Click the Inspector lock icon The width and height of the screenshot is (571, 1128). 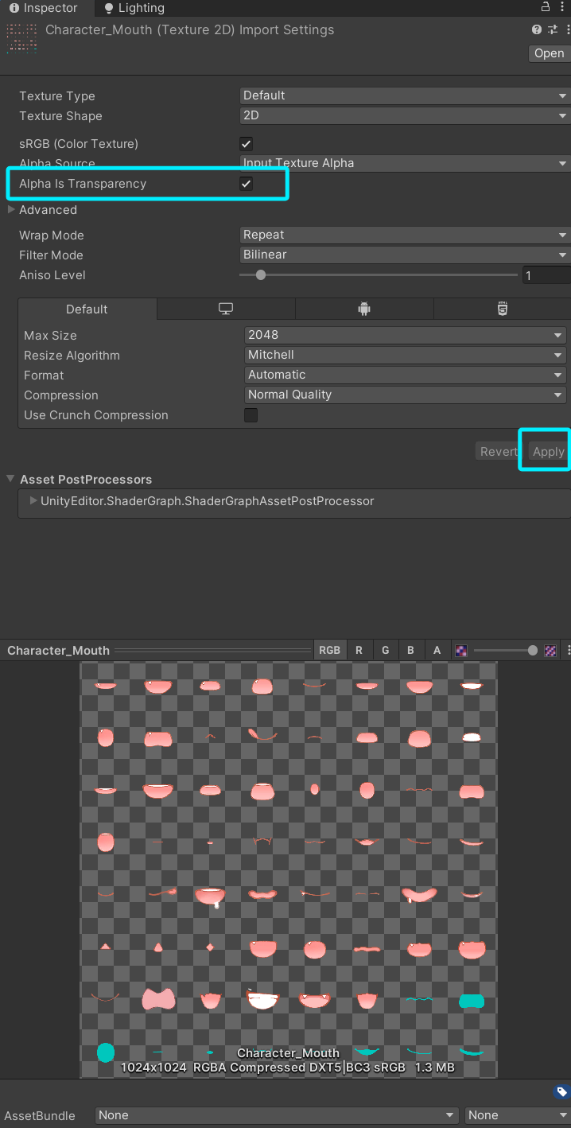(546, 7)
